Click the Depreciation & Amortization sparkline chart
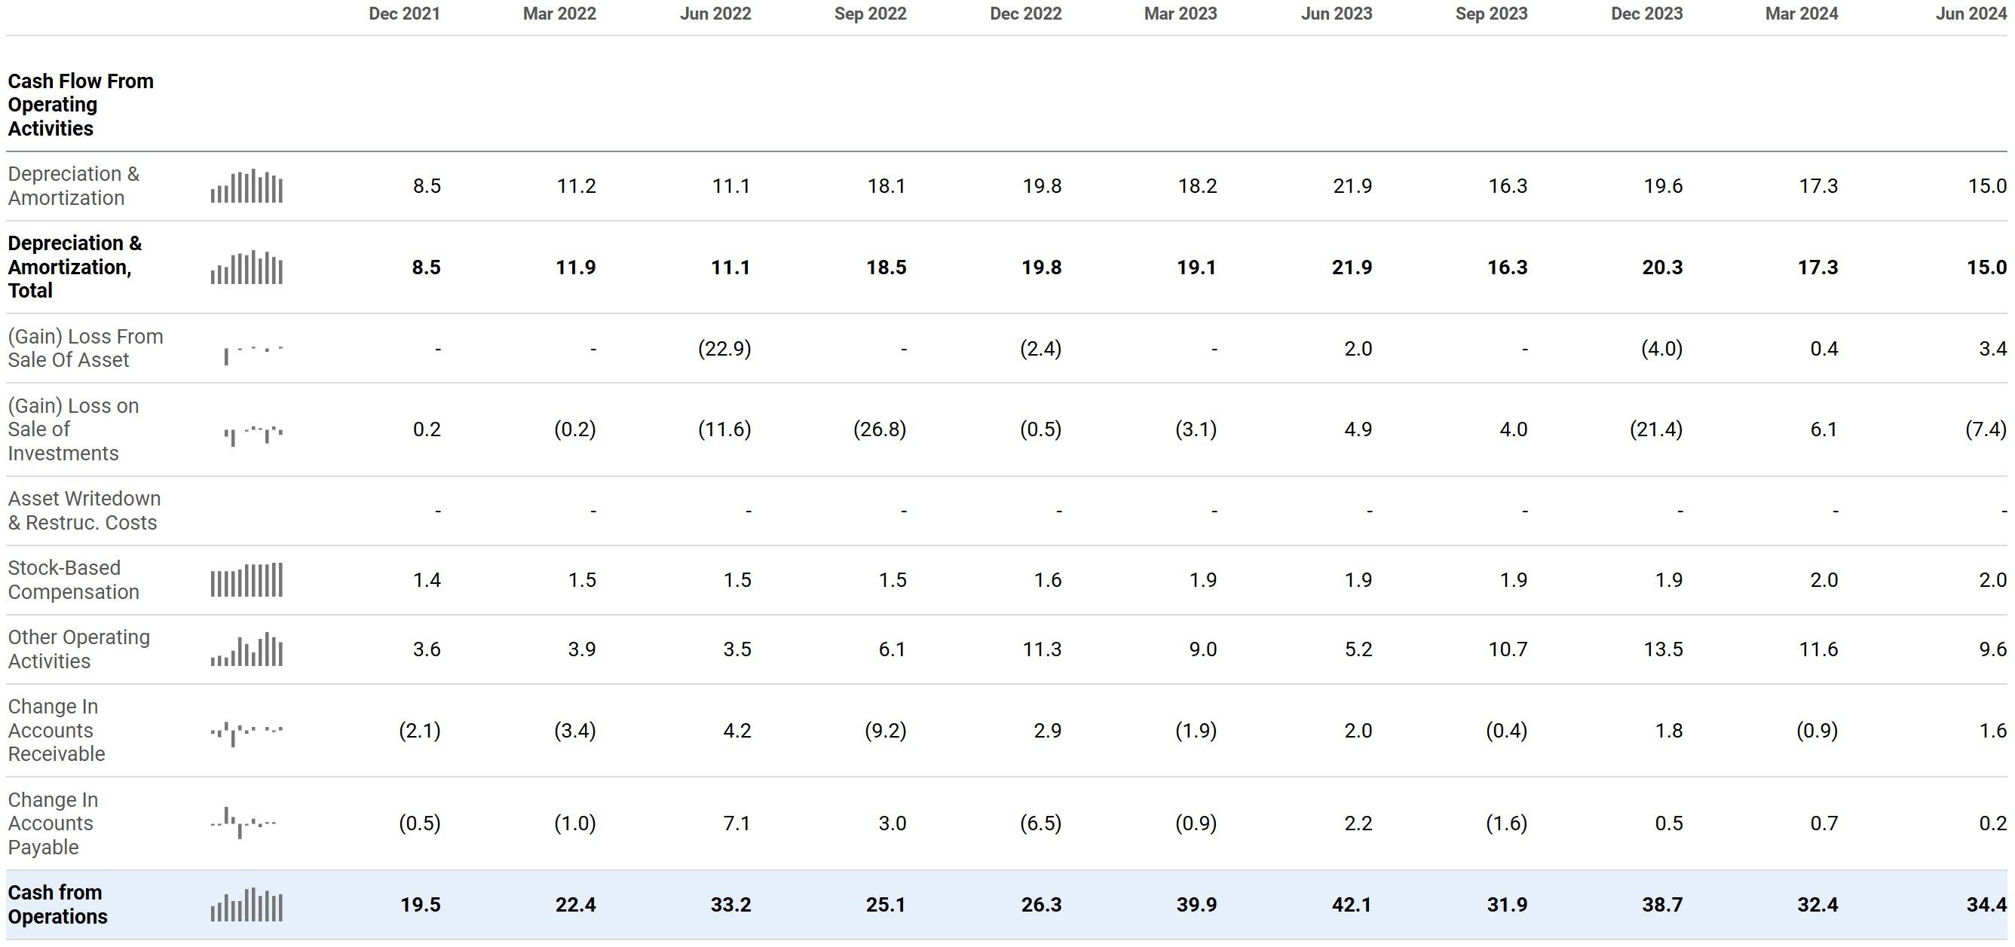2015x947 pixels. point(247,187)
